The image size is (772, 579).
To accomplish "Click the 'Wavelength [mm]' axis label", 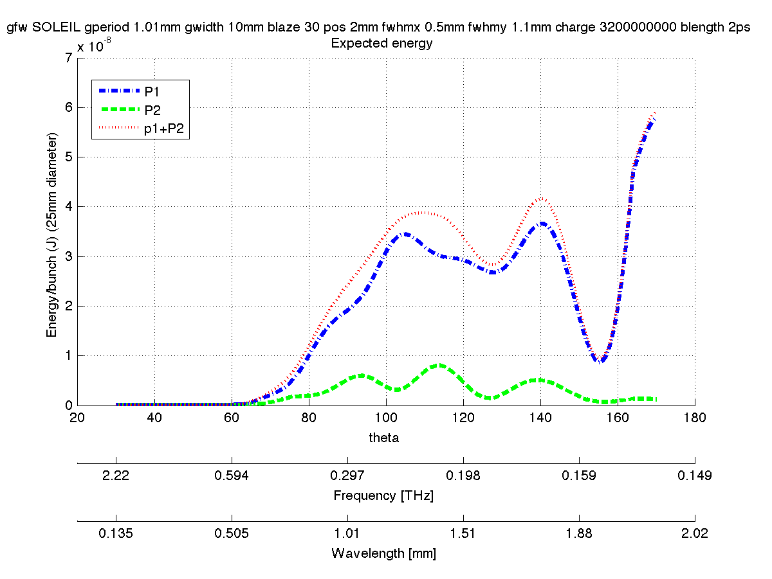I will [383, 553].
